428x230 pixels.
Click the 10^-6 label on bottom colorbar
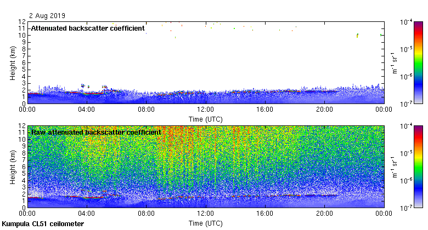pos(406,181)
